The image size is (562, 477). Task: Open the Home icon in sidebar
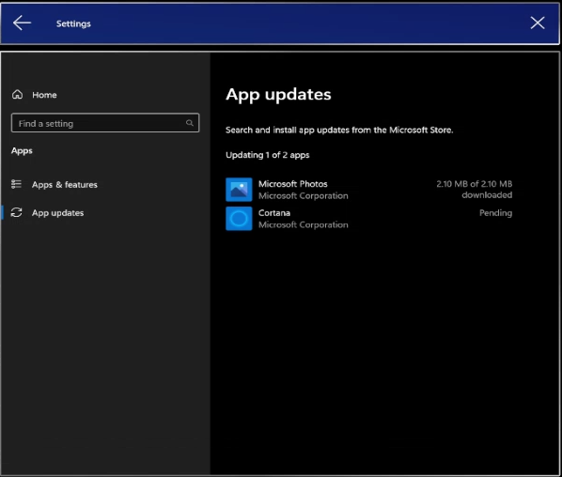(17, 95)
